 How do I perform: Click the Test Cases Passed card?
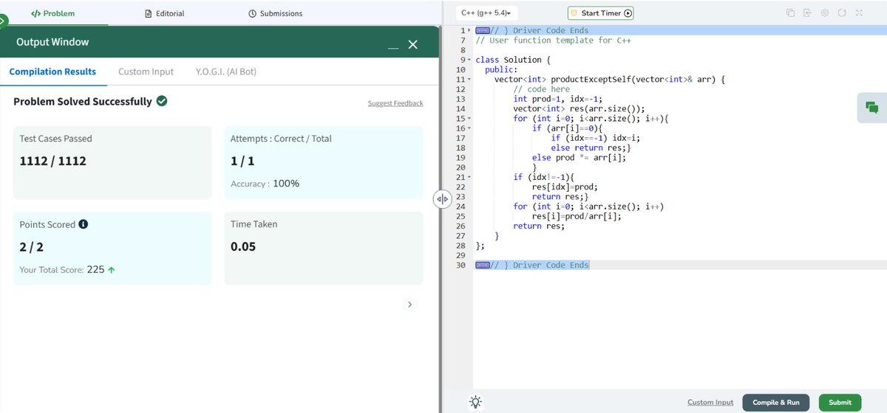(x=112, y=162)
